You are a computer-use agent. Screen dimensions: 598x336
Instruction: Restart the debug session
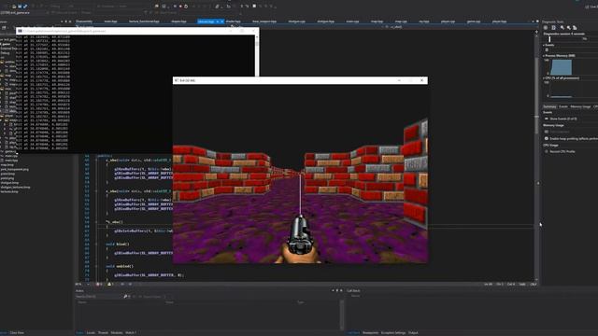[186, 7]
